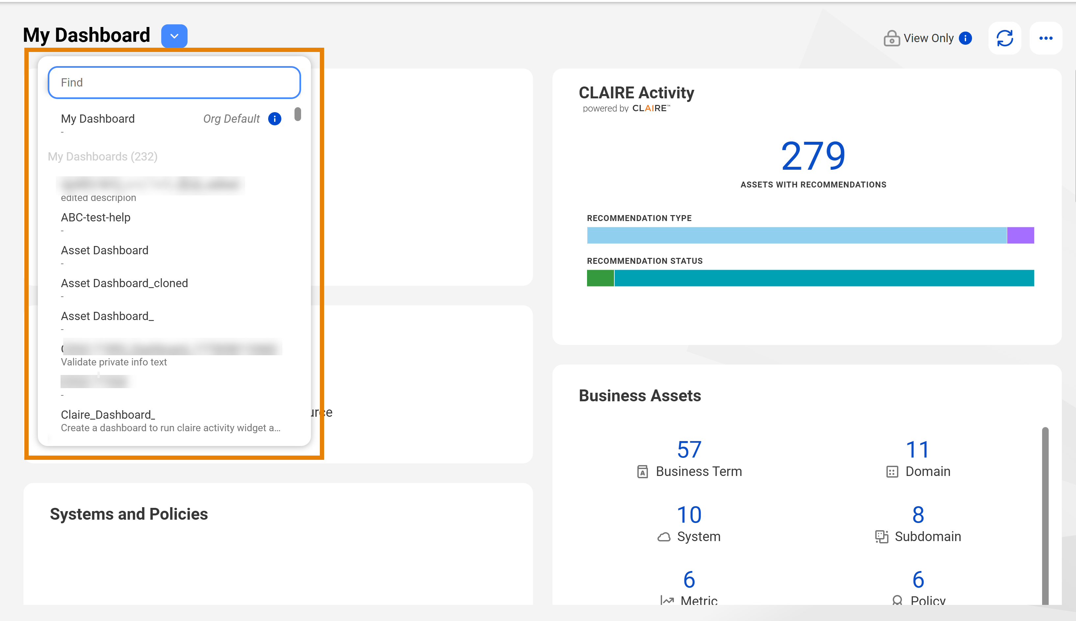
Task: Click the dashboard list scrollbar thumb
Action: coord(298,114)
